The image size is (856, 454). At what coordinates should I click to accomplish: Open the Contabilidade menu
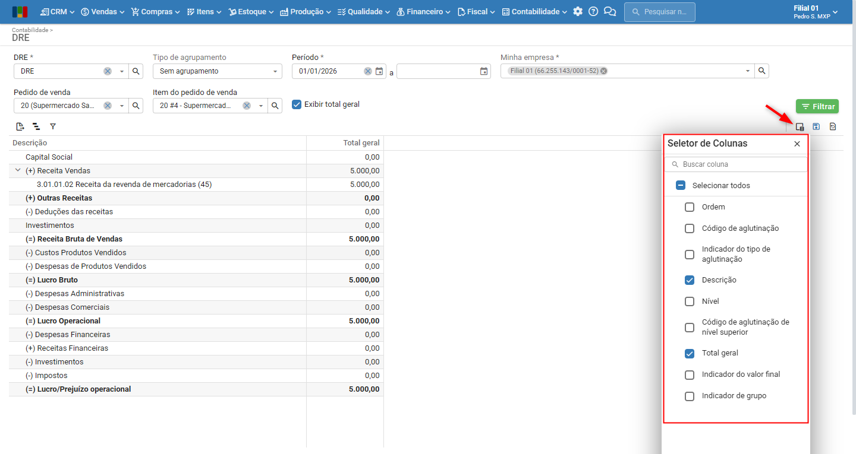pos(534,11)
